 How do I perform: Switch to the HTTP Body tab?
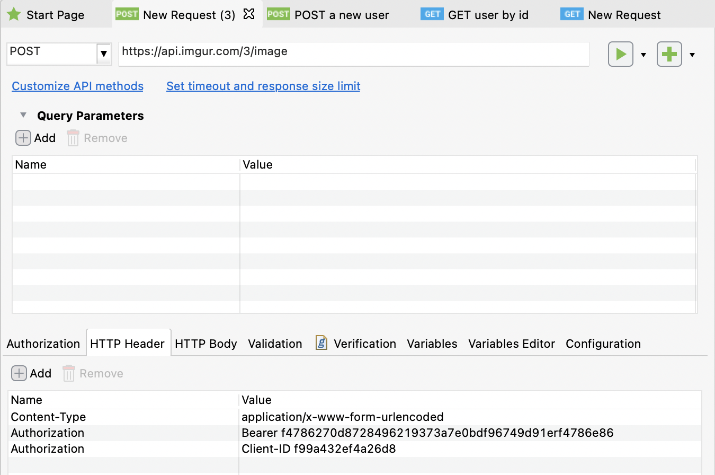pos(206,344)
